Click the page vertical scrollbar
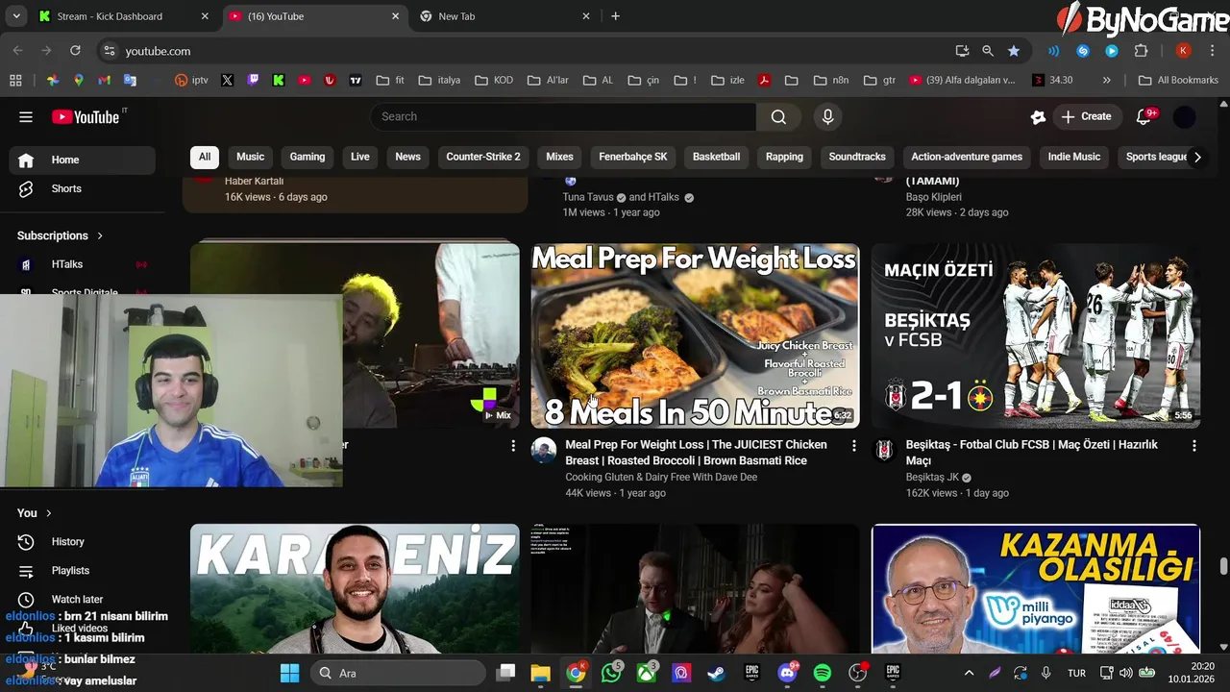Viewport: 1230px width, 692px height. [x=1223, y=565]
